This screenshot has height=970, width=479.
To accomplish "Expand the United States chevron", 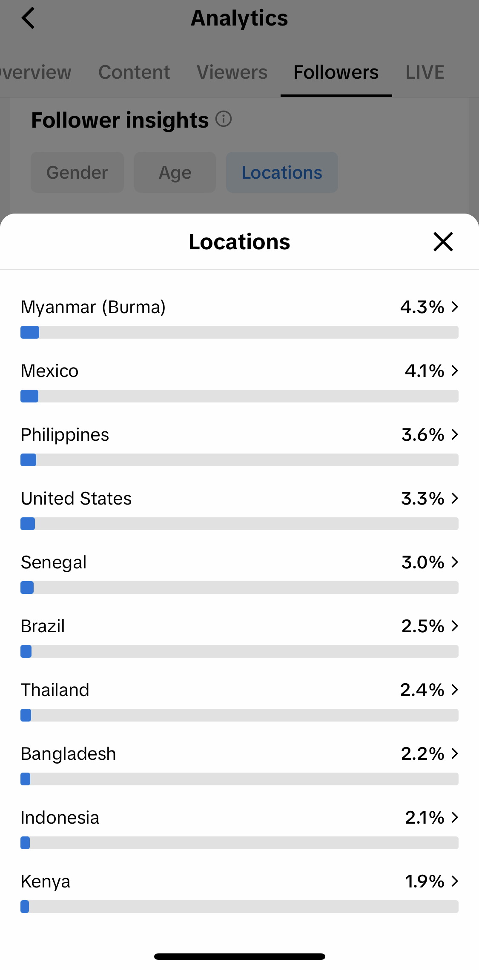I will (455, 498).
